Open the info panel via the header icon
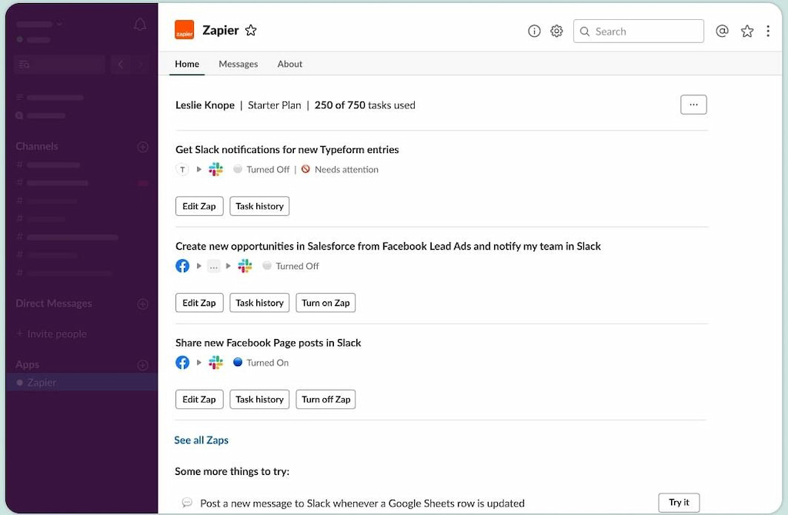The width and height of the screenshot is (788, 515). tap(534, 31)
